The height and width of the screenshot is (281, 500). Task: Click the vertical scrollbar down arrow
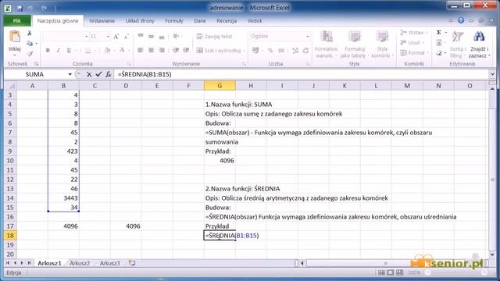pyautogui.click(x=492, y=255)
